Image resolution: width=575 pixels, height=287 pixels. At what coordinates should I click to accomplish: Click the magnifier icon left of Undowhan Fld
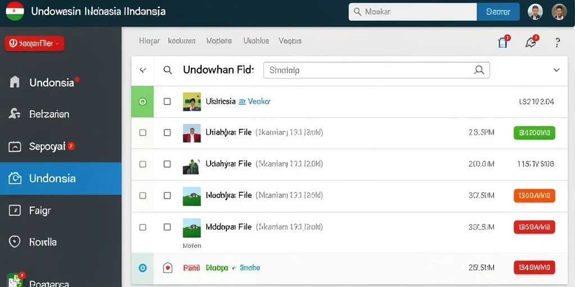167,70
